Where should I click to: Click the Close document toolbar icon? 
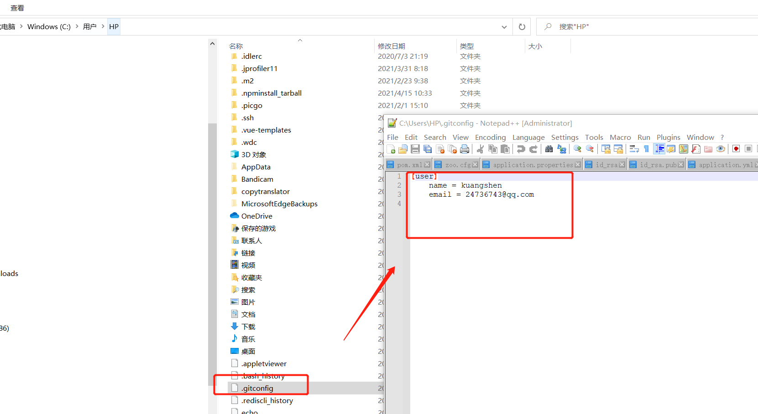[440, 149]
